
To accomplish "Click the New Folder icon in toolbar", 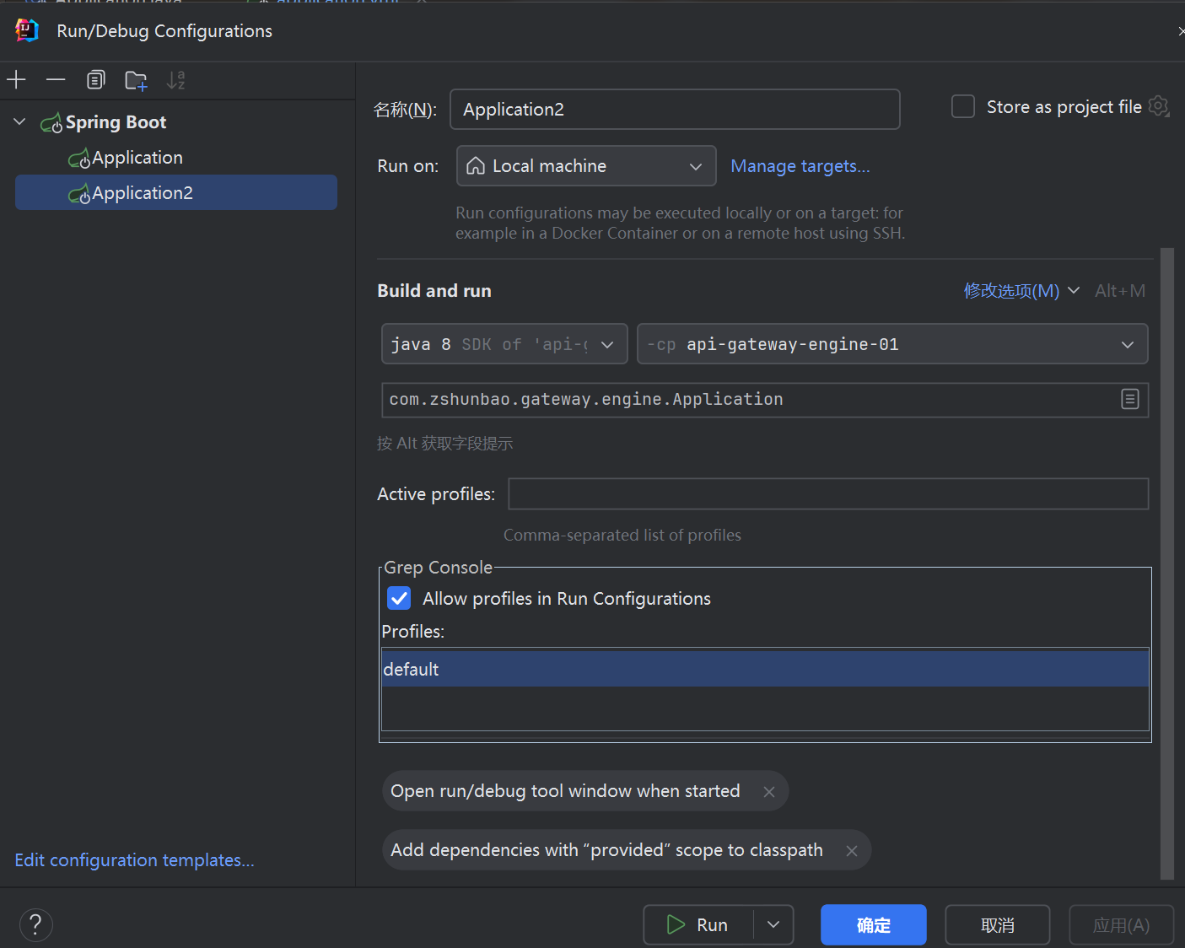I will pos(136,80).
